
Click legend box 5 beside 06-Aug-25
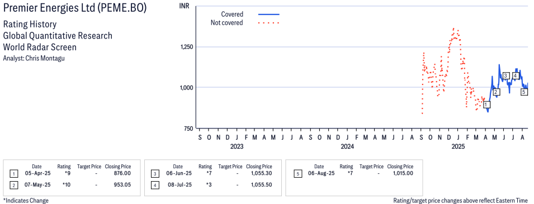pyautogui.click(x=298, y=174)
